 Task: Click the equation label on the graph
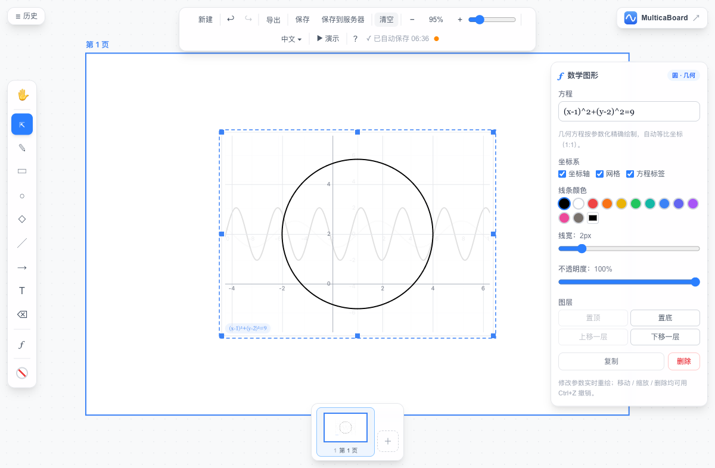(x=248, y=328)
